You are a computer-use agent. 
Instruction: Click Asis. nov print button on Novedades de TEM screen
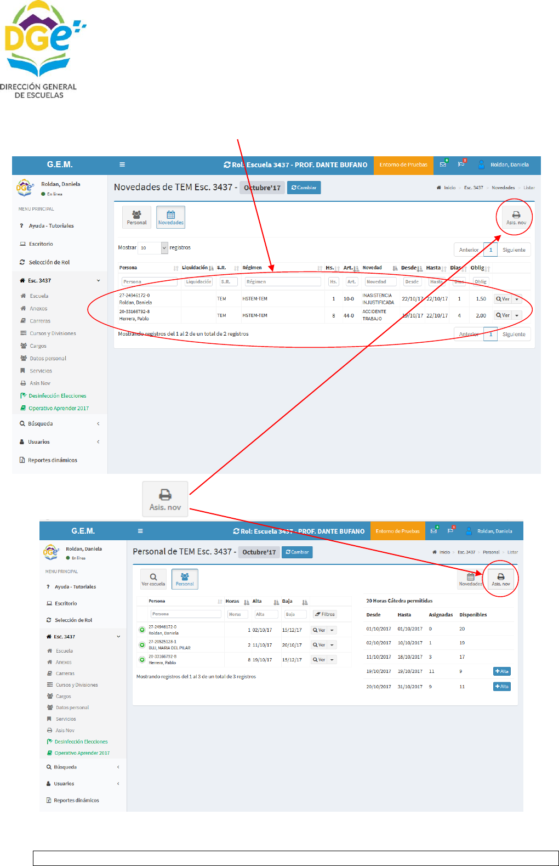pyautogui.click(x=516, y=218)
